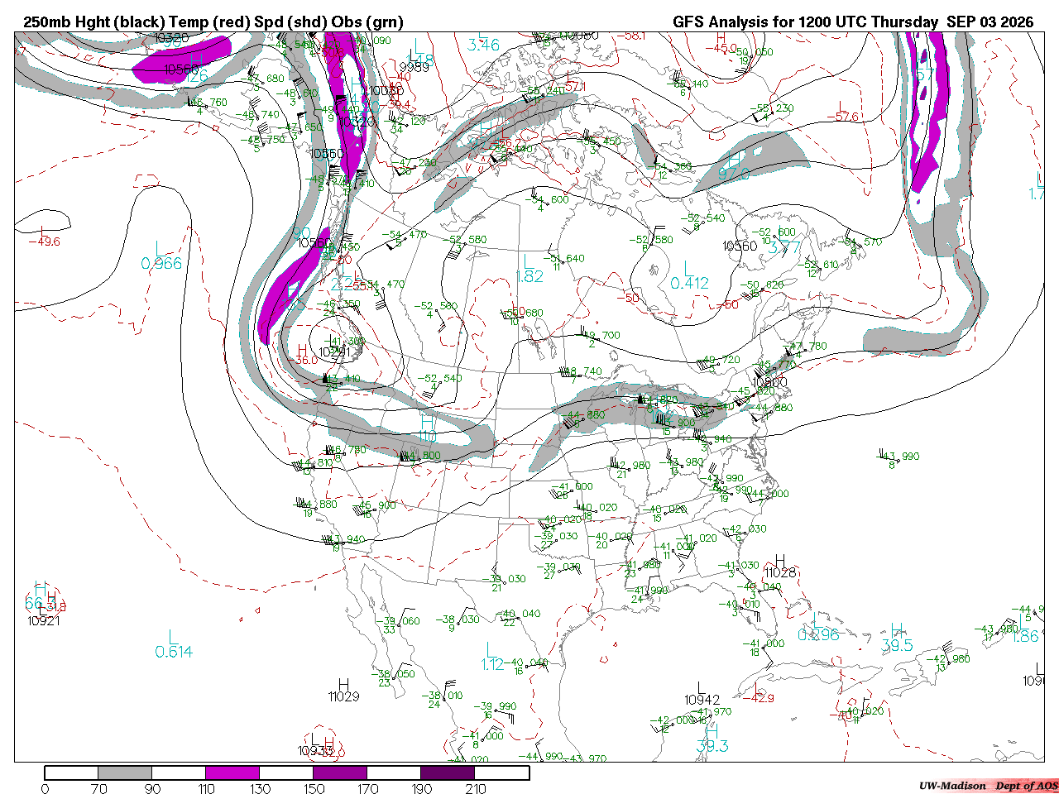
Task: Click the 10291 closed height contour label
Action: pyautogui.click(x=334, y=352)
